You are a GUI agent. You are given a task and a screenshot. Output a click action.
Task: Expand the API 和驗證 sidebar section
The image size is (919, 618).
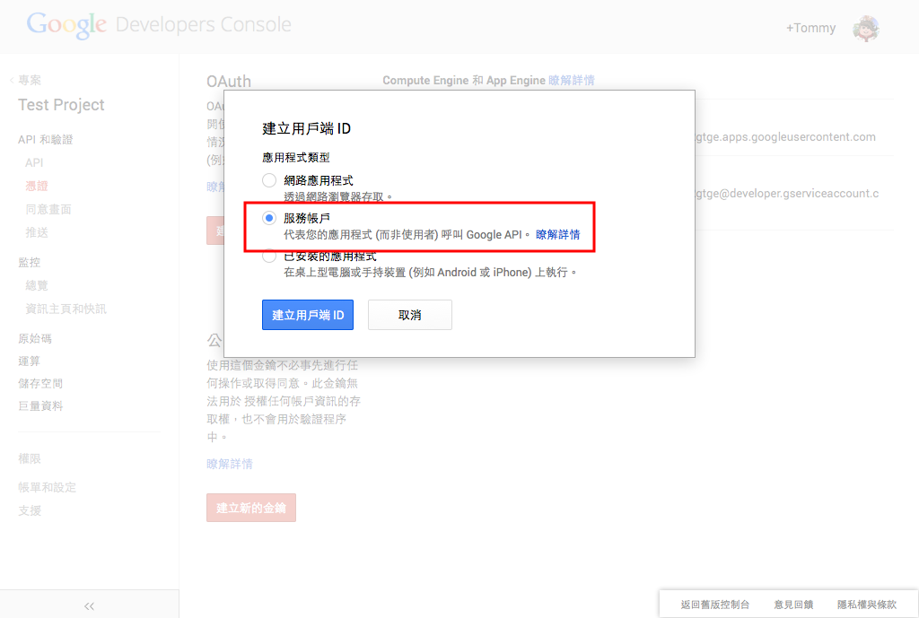(x=45, y=139)
